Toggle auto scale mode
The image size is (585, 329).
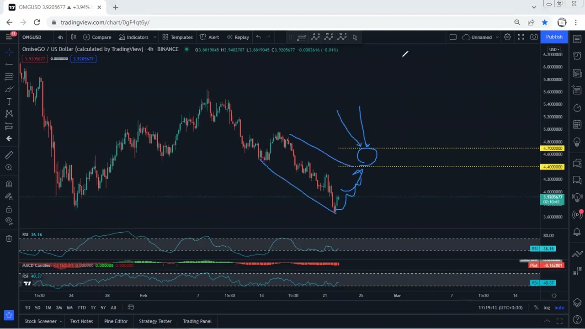point(559,308)
